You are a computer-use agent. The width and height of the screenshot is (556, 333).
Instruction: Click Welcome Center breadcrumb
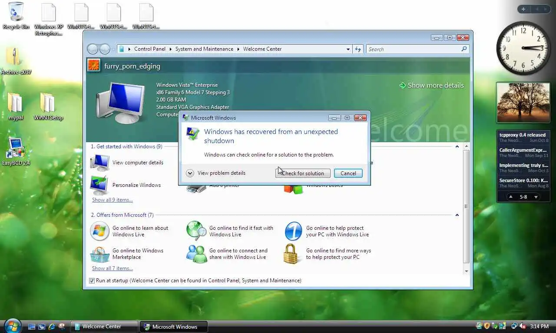pyautogui.click(x=262, y=49)
